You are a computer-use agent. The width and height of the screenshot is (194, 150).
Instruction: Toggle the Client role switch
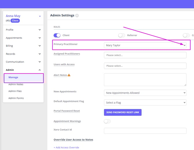coord(57,35)
